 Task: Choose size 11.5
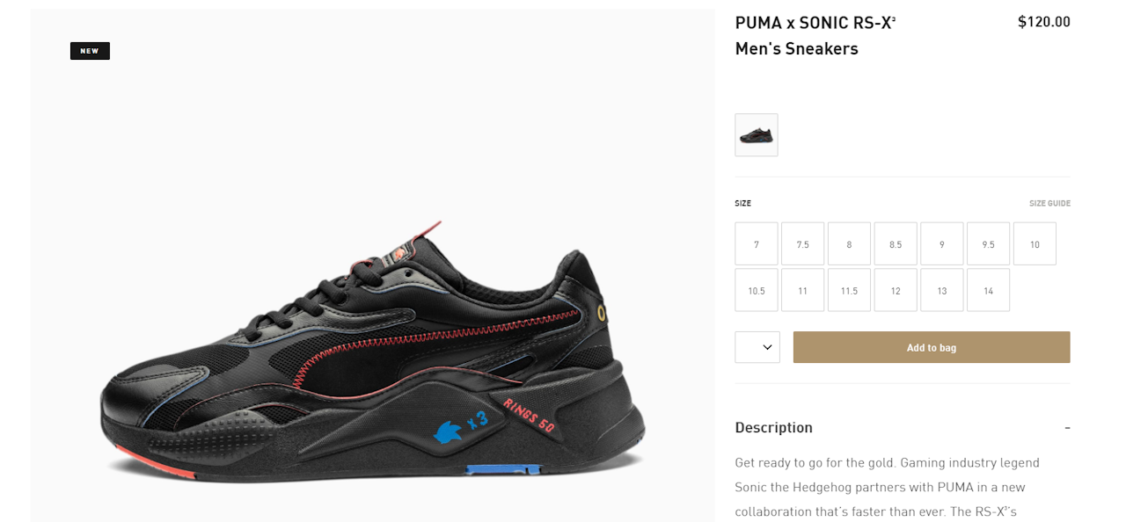tap(849, 290)
